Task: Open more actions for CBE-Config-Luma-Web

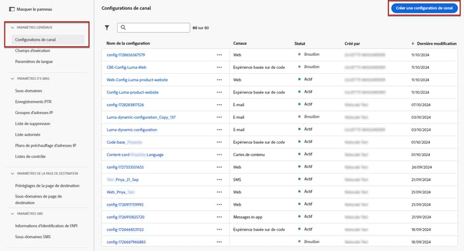Action: tap(219, 67)
